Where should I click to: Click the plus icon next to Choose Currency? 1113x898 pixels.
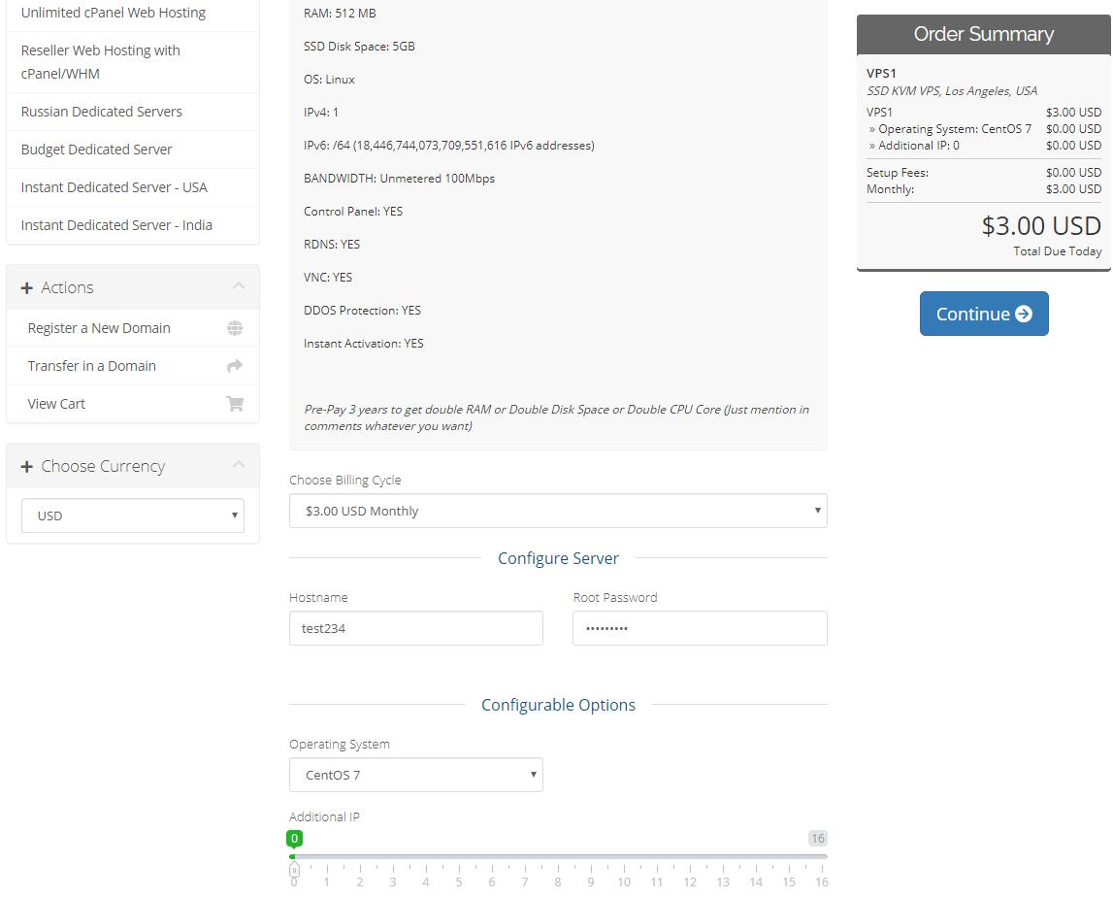coord(27,467)
